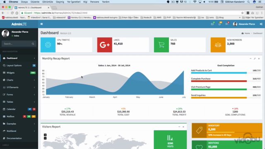Open the Heroku CLI bookmark
Image resolution: width=265 pixels, height=149 pixels.
(80, 17)
